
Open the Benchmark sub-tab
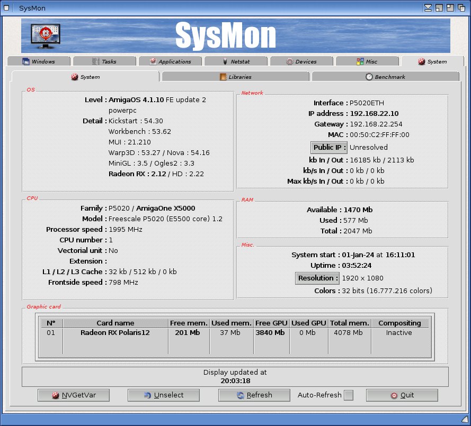(x=385, y=77)
